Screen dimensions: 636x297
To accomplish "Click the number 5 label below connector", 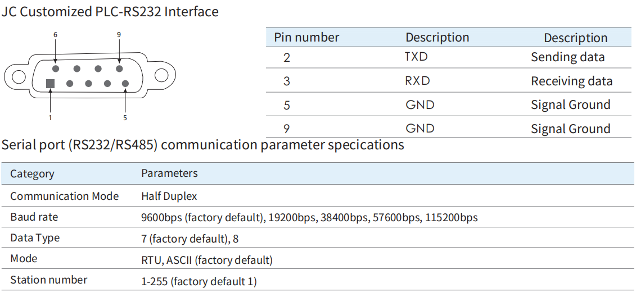I will coord(125,117).
